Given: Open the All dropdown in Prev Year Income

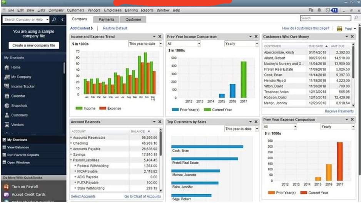Looking at the screenshot, I should [184, 44].
